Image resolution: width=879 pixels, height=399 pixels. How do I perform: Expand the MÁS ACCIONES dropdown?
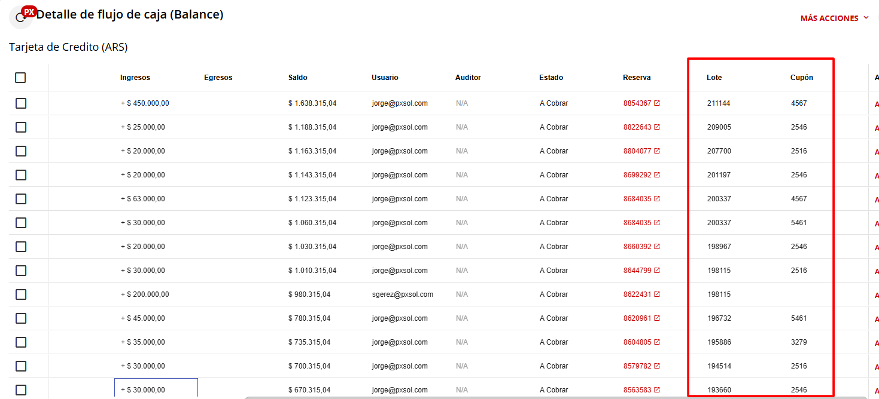(x=834, y=19)
